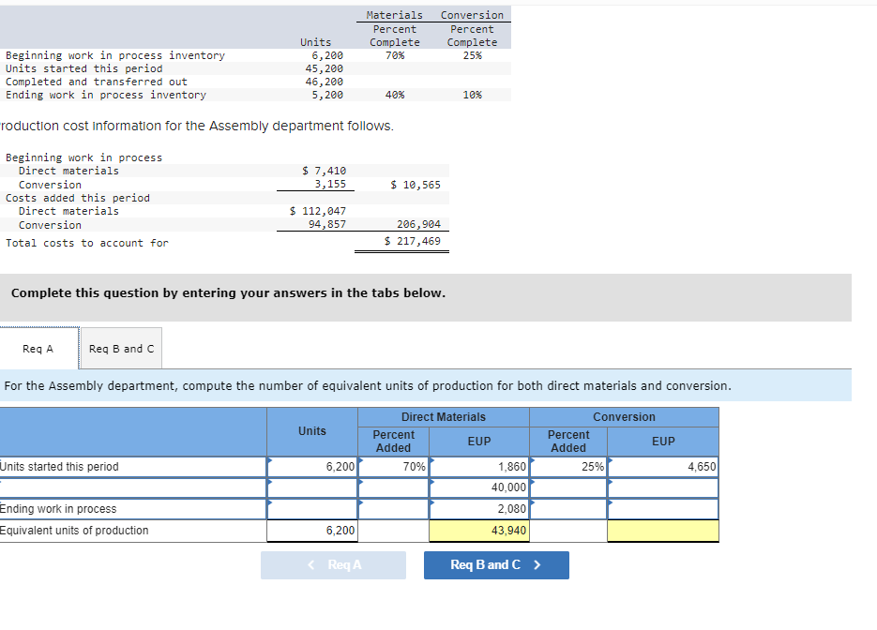
Task: Select the yellow 43,940 total EUP cell
Action: click(x=479, y=530)
